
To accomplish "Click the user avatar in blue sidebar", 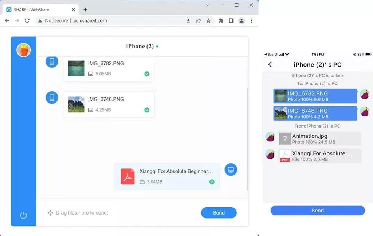I will [x=23, y=50].
